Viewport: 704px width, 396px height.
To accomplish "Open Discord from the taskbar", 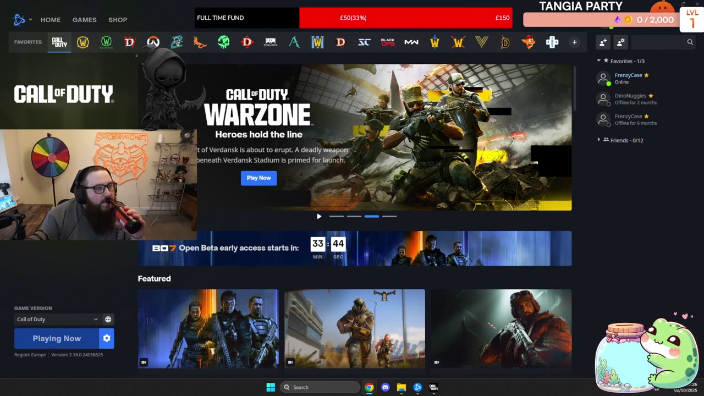I will click(x=386, y=387).
